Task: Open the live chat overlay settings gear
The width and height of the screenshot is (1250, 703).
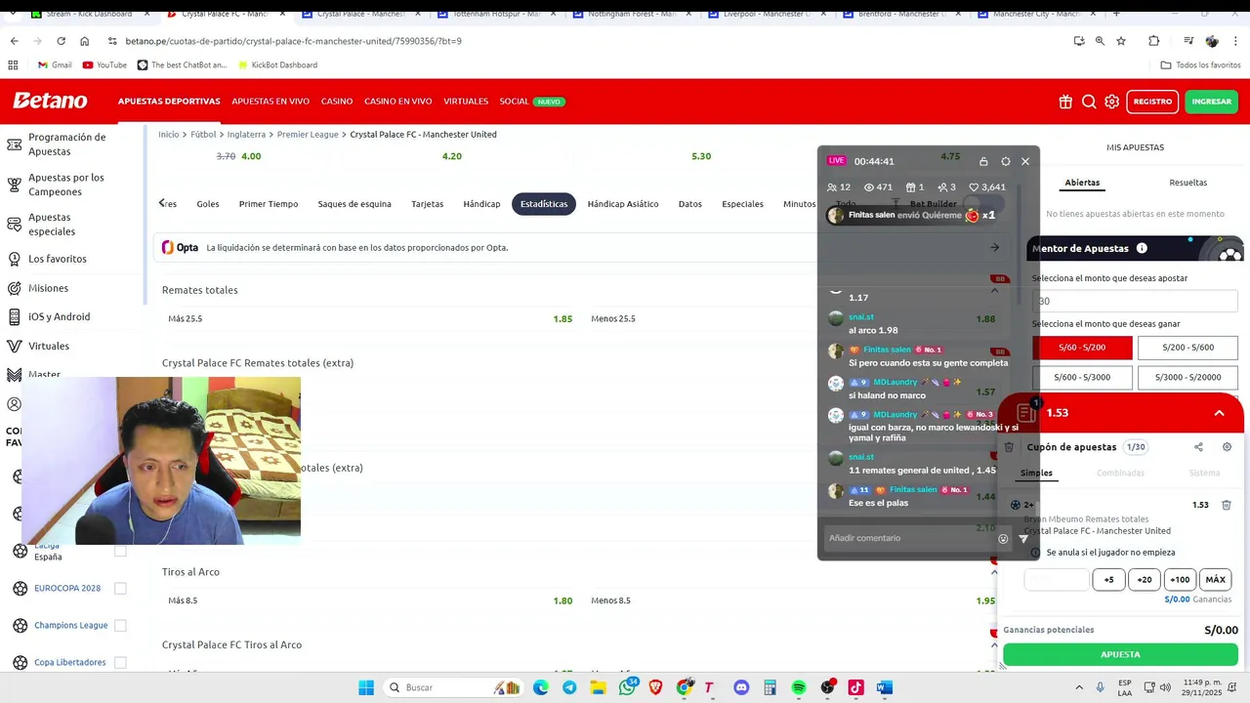Action: click(1006, 161)
